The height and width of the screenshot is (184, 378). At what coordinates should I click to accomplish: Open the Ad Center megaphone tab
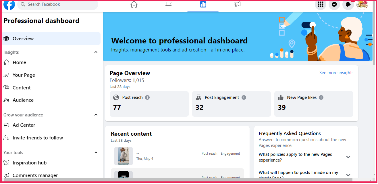point(237,5)
